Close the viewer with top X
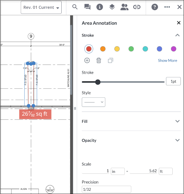The height and width of the screenshot is (194, 184). click(x=179, y=7)
